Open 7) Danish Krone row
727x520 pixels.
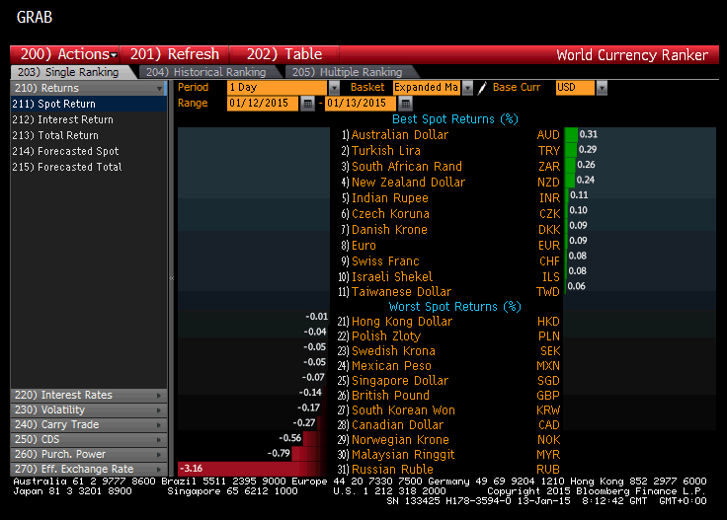(x=450, y=230)
